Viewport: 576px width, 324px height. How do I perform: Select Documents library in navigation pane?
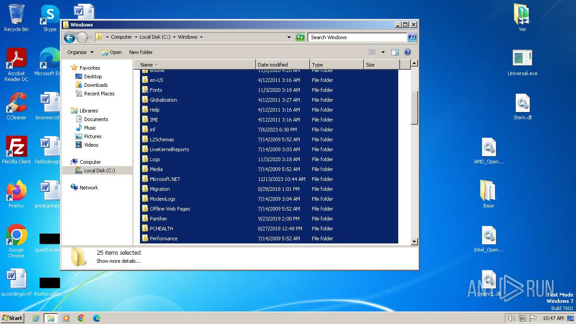pyautogui.click(x=96, y=119)
